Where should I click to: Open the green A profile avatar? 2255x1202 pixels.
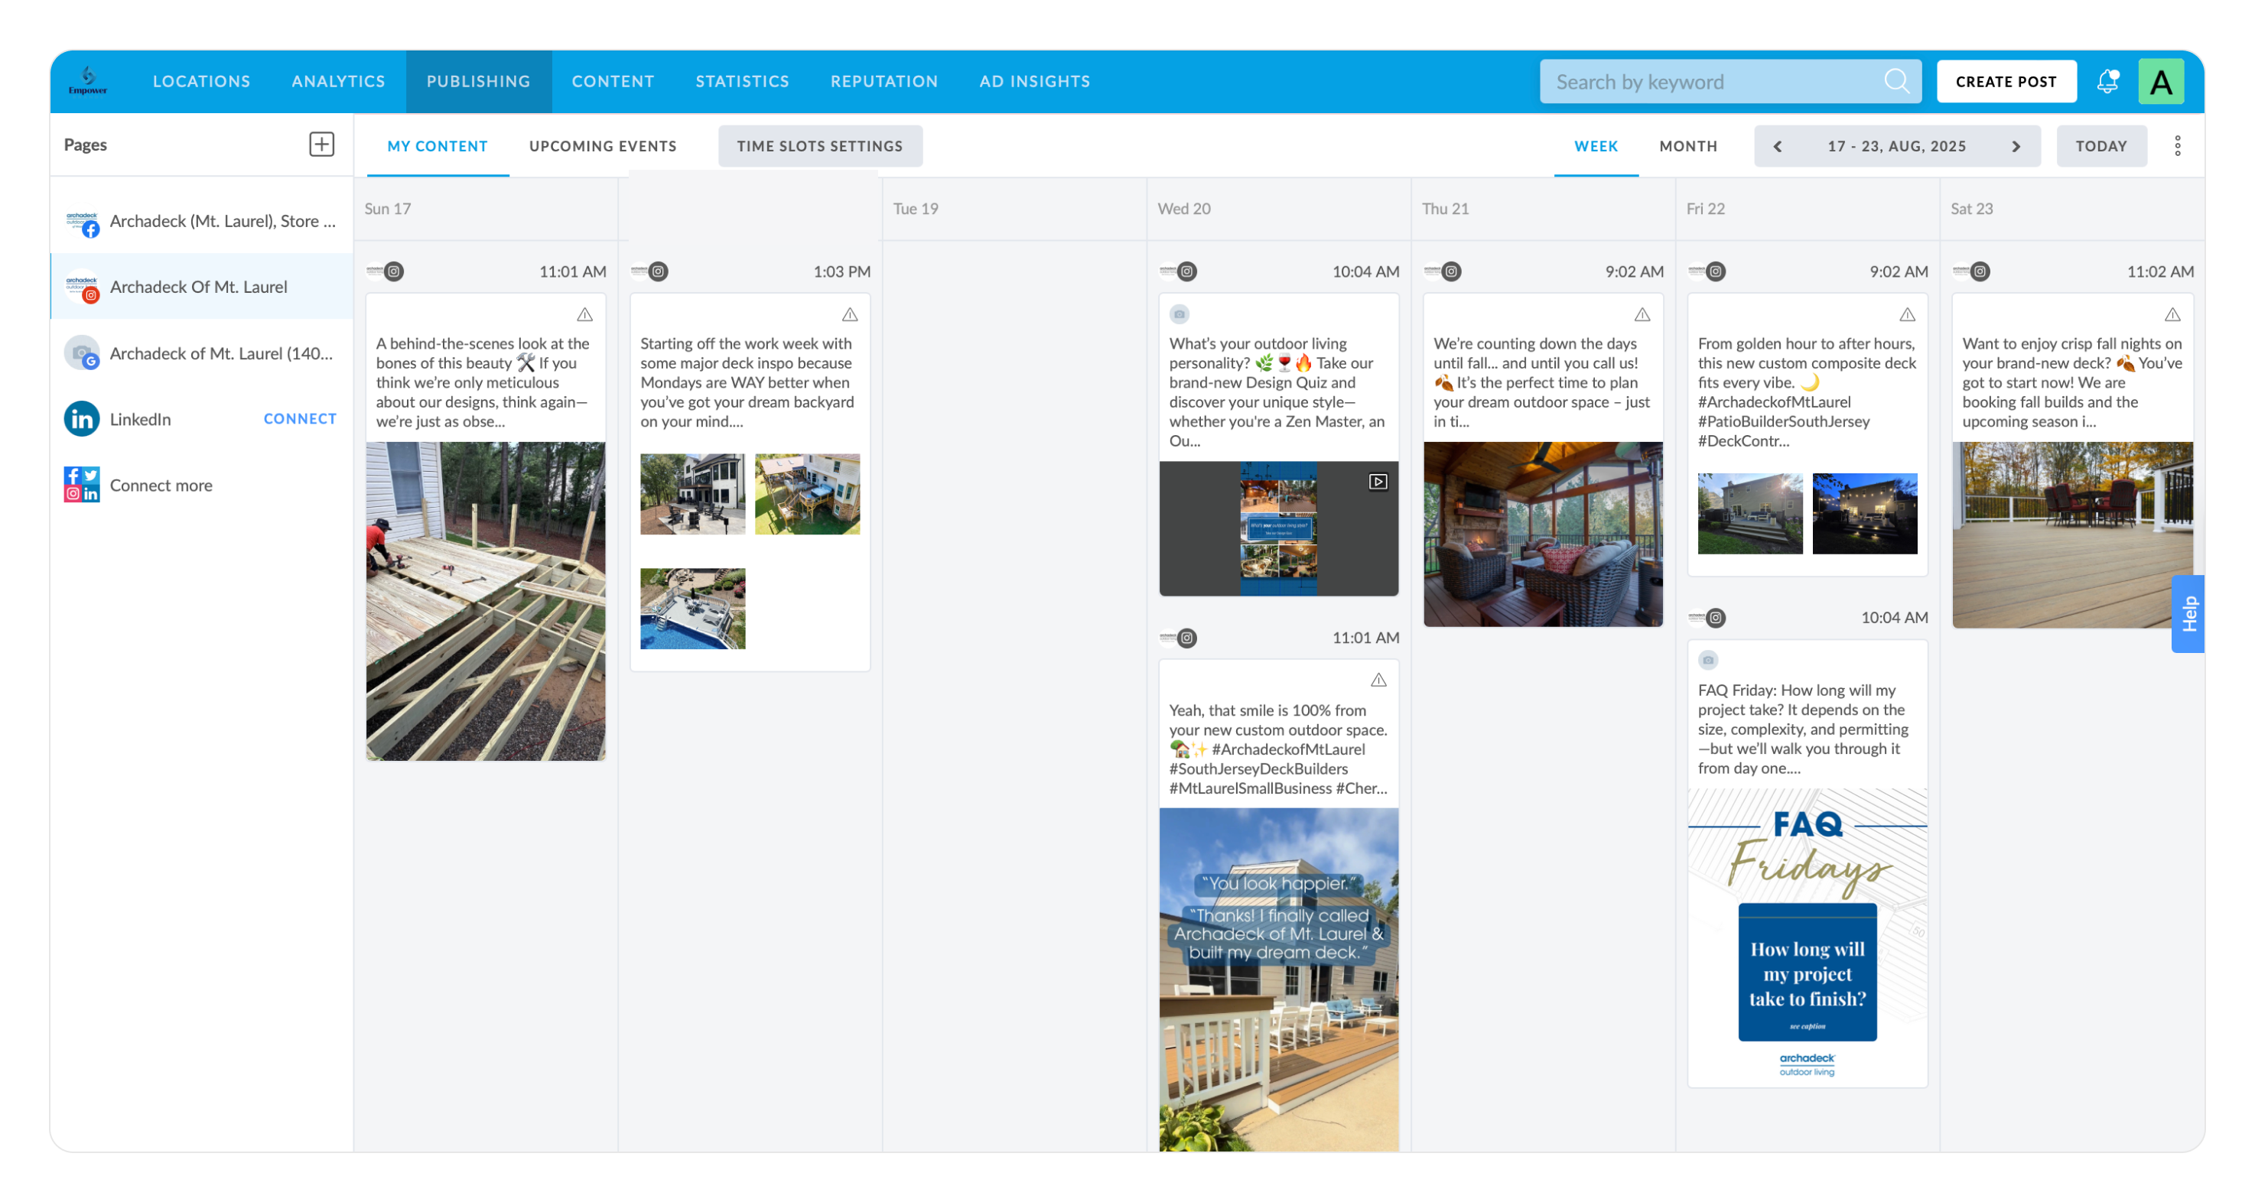[x=2160, y=81]
